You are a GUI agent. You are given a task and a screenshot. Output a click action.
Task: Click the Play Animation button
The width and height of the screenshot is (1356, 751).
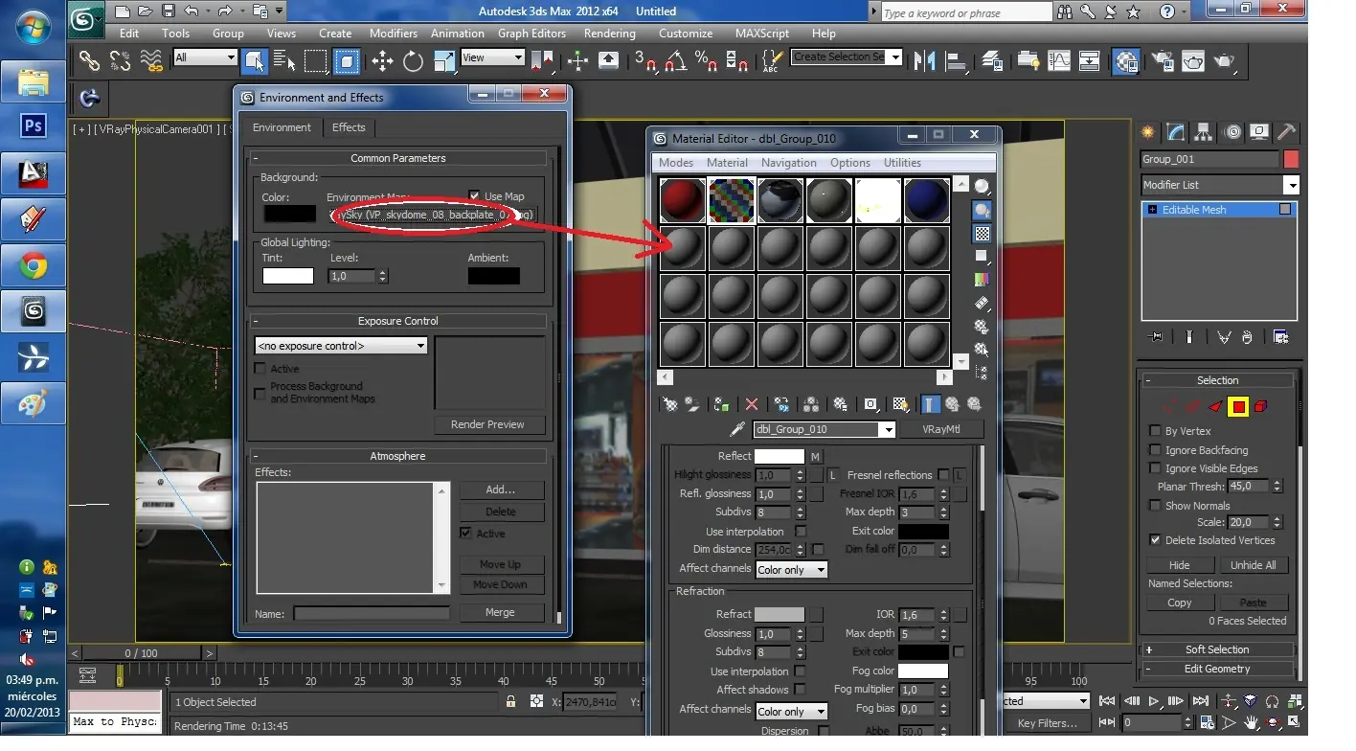point(1154,702)
